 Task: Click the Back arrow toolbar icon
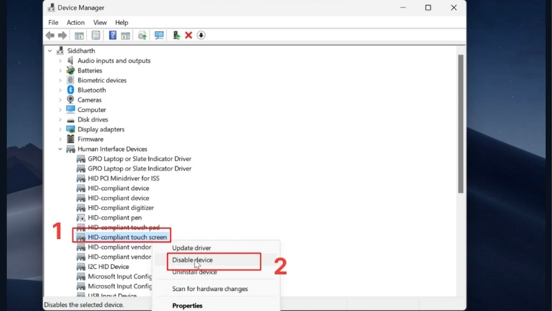coord(50,35)
